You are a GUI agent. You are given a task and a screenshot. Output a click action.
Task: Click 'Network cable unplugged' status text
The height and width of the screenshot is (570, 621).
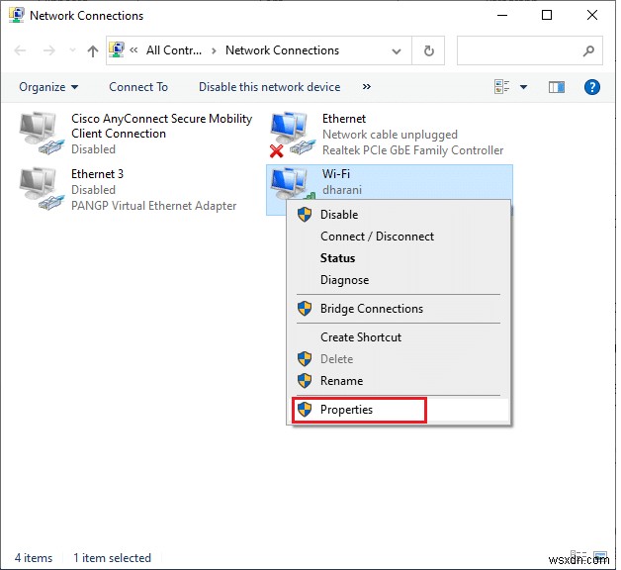(x=391, y=135)
